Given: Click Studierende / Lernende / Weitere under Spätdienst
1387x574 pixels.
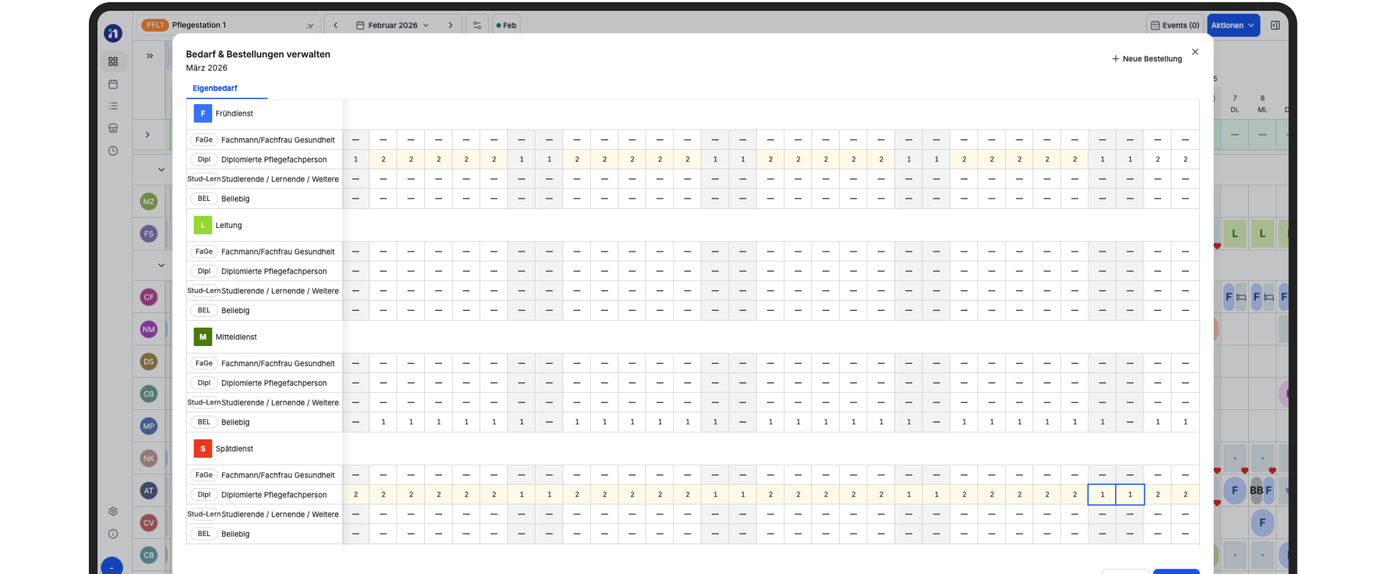Looking at the screenshot, I should pos(280,514).
